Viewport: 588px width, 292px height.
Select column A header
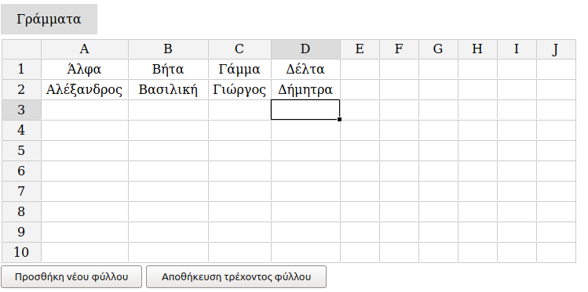pos(85,49)
